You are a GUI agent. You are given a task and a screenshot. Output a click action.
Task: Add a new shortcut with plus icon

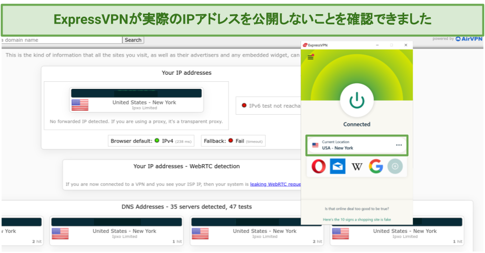(x=395, y=166)
